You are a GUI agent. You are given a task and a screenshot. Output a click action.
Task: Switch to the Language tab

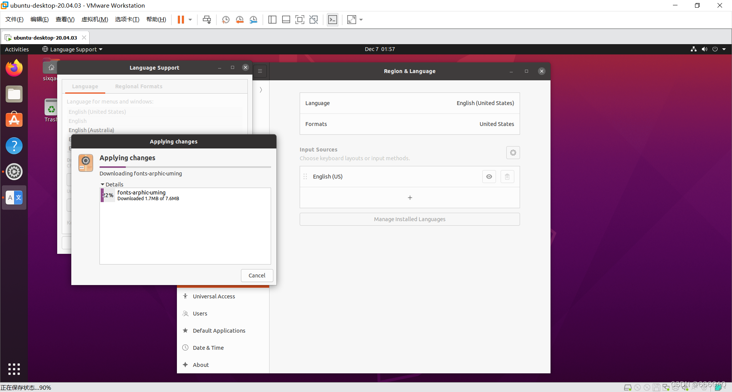[85, 86]
